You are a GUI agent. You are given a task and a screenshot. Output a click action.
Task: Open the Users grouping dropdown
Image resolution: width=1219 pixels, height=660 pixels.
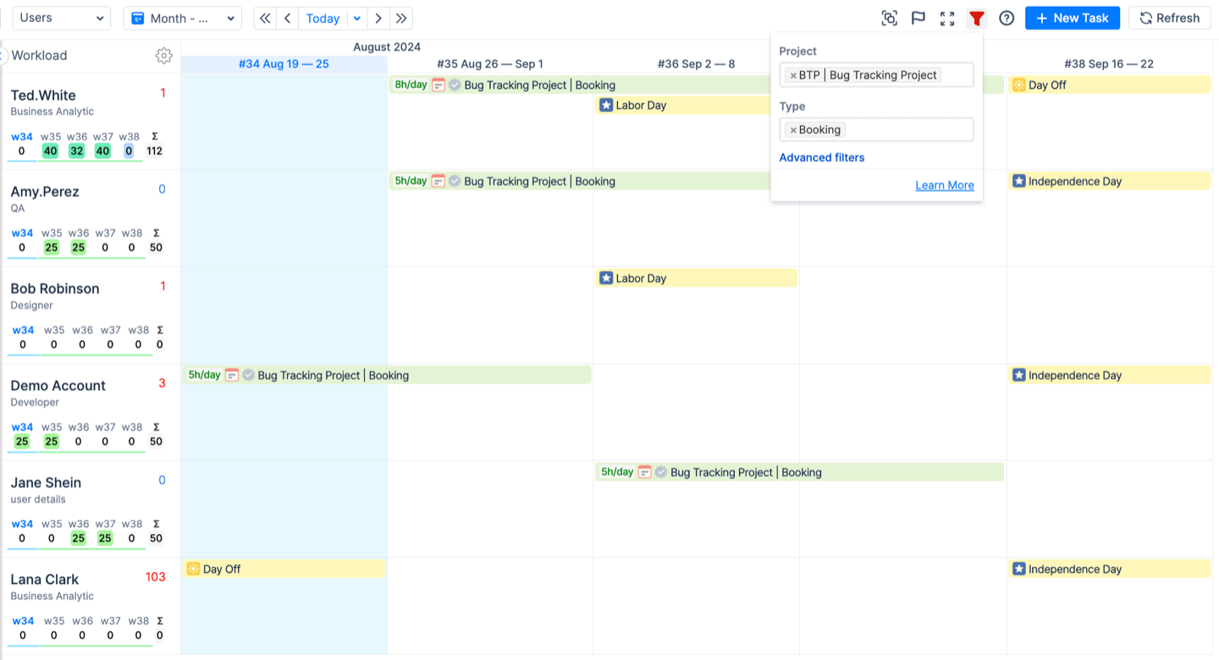click(x=61, y=19)
